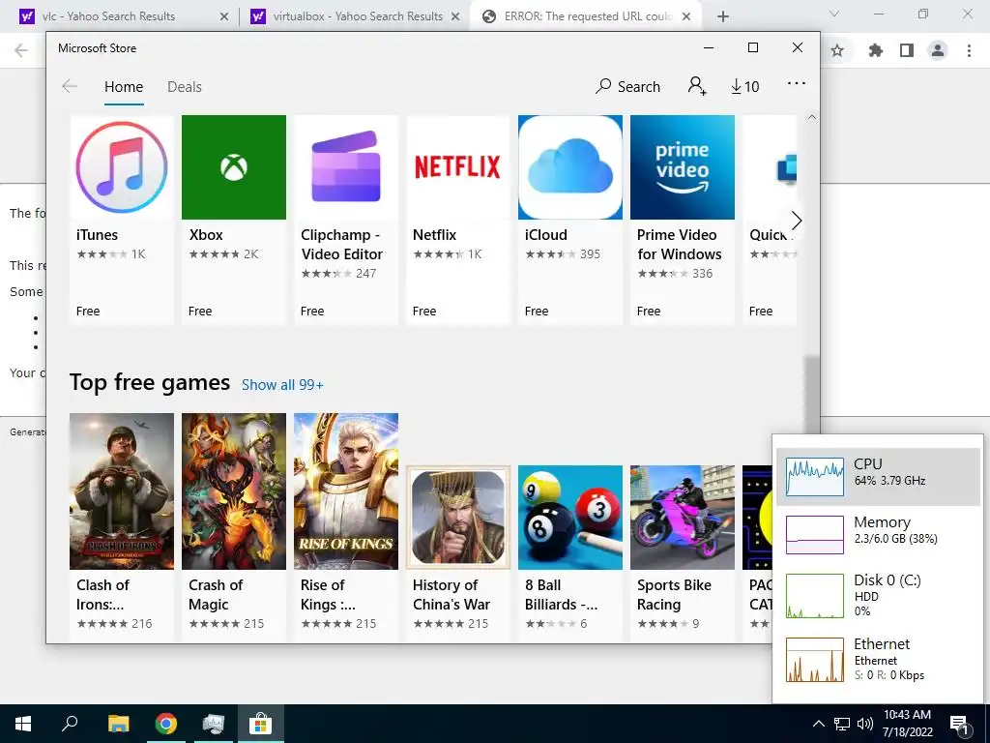Click the sign-in account icon
Image resolution: width=990 pixels, height=743 pixels.
click(697, 86)
